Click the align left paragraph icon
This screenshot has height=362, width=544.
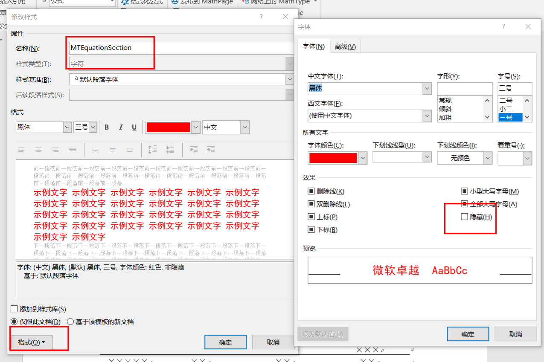point(21,150)
